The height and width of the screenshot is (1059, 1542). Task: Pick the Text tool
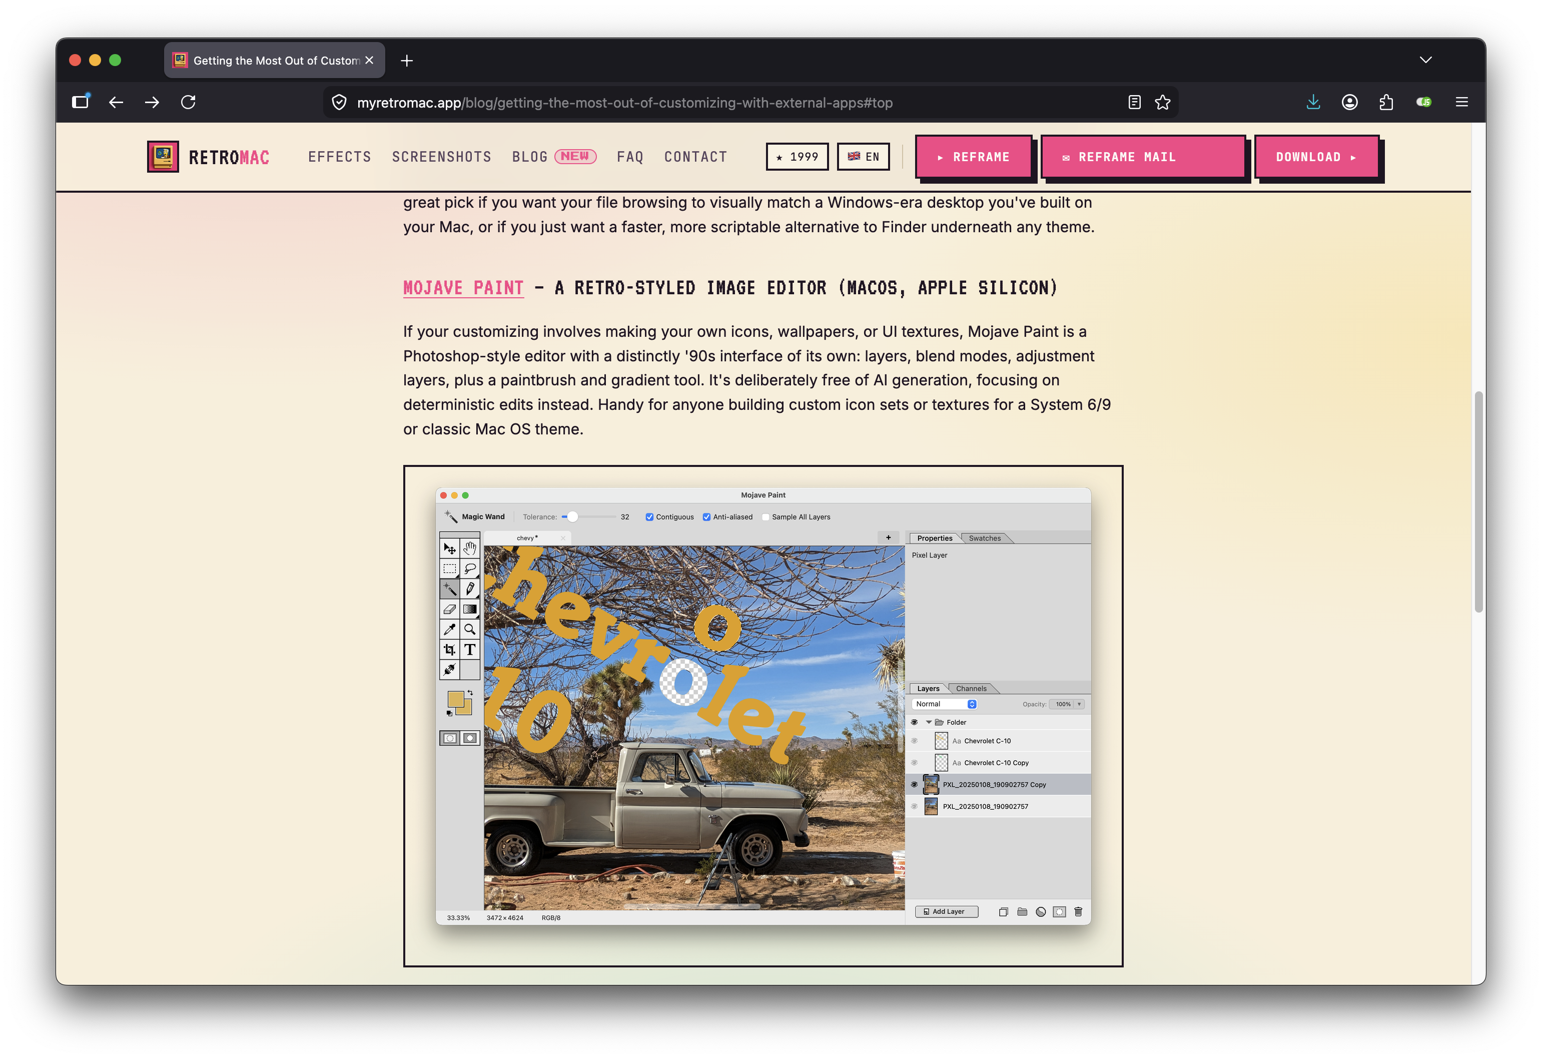[x=470, y=649]
